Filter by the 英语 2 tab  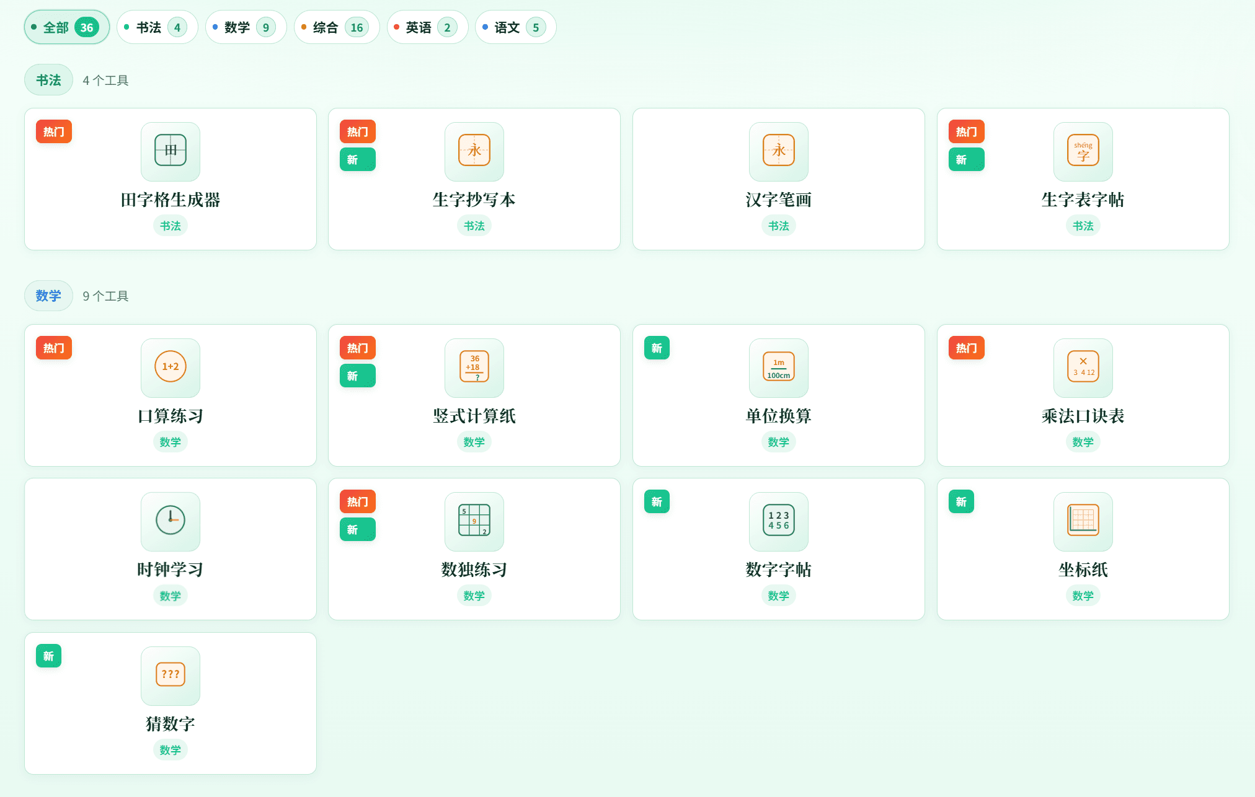coord(428,27)
